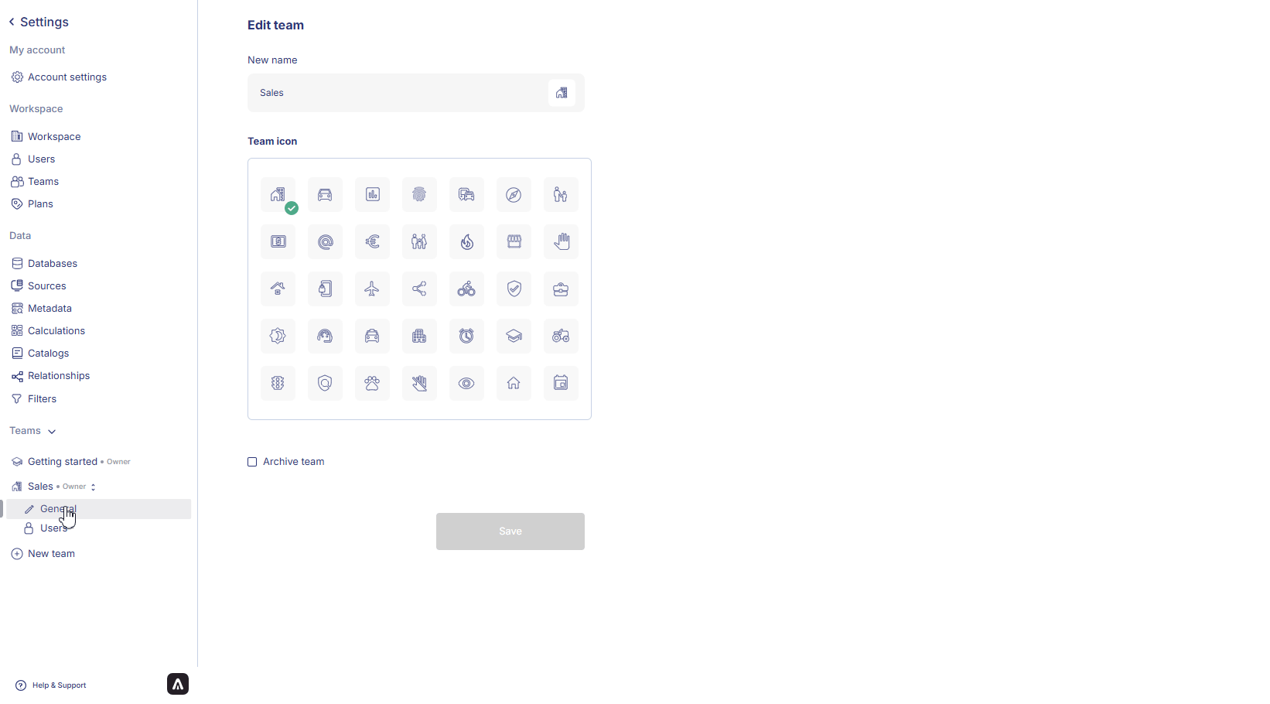
Task: Go back using the Settings chevron
Action: (12, 22)
